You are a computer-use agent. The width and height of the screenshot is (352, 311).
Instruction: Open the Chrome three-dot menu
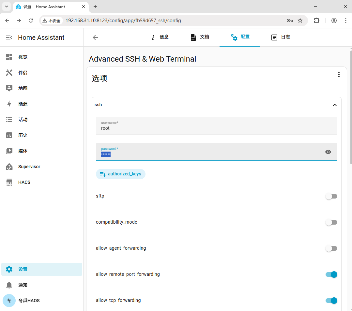pyautogui.click(x=346, y=21)
